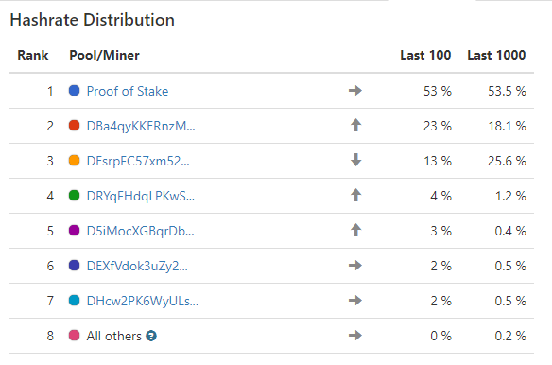Click the steady trend arrow for Proof of Stake
Image resolution: width=552 pixels, height=365 pixels.
pos(355,91)
